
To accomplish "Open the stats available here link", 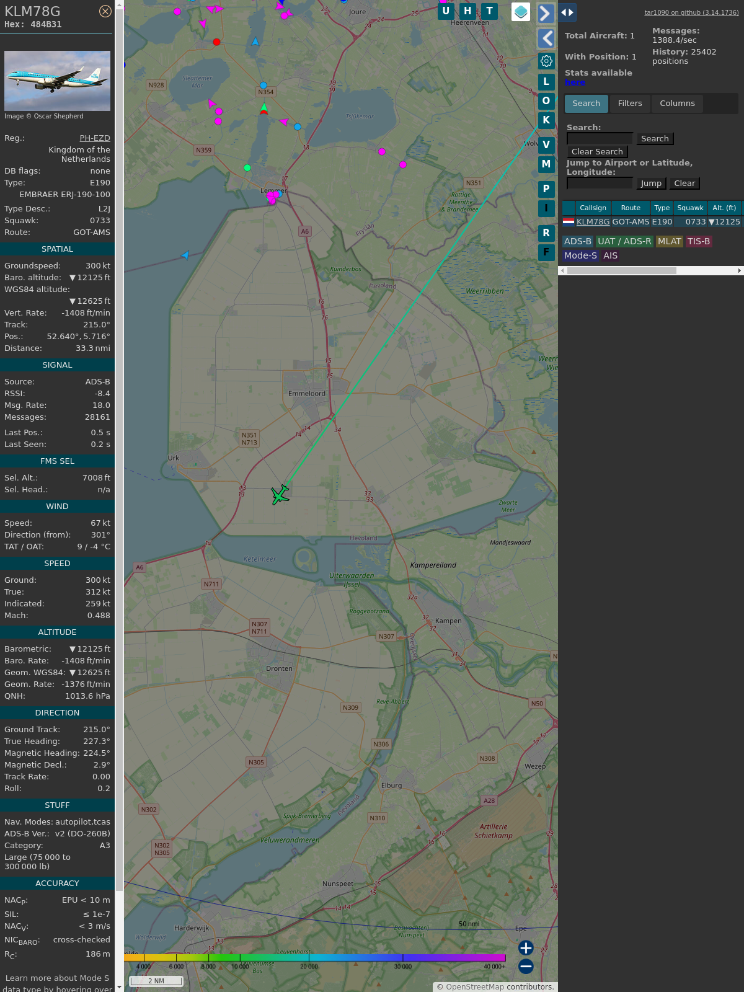I will (x=575, y=82).
